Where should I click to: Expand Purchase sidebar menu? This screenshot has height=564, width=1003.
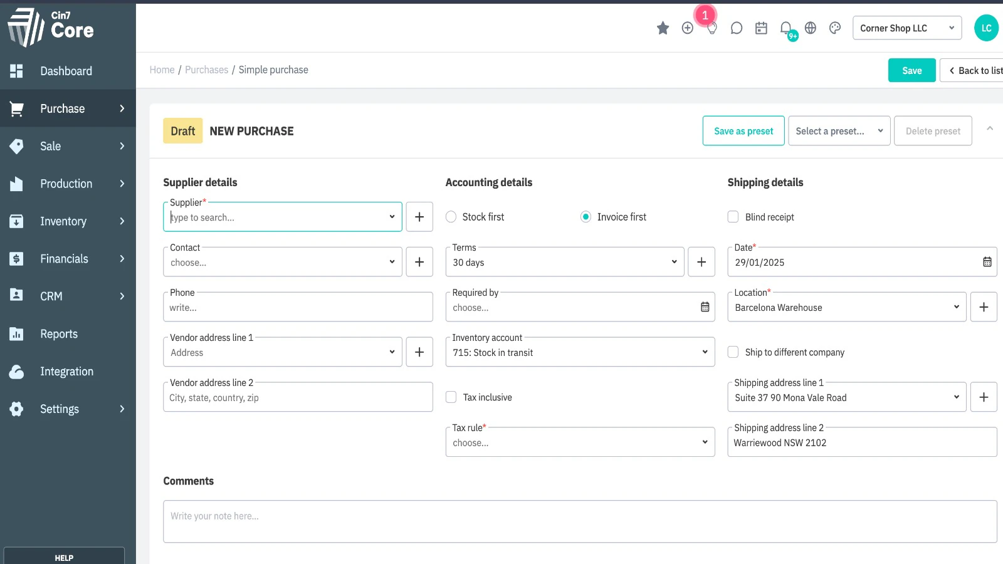[x=68, y=108]
